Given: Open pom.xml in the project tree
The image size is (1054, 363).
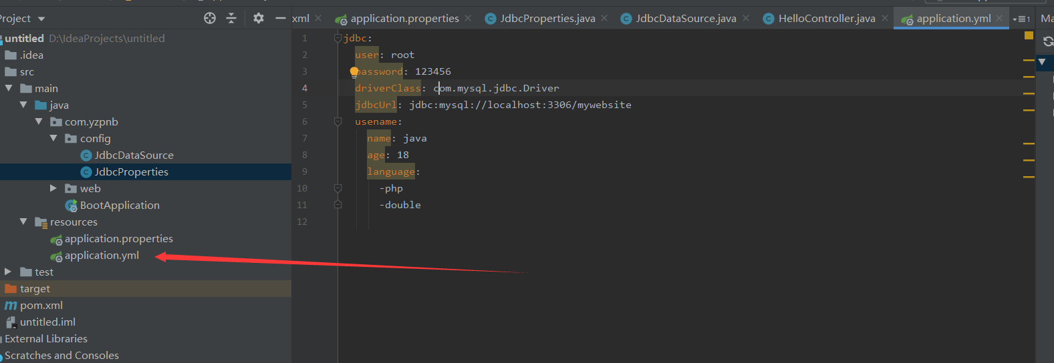Looking at the screenshot, I should click(41, 305).
